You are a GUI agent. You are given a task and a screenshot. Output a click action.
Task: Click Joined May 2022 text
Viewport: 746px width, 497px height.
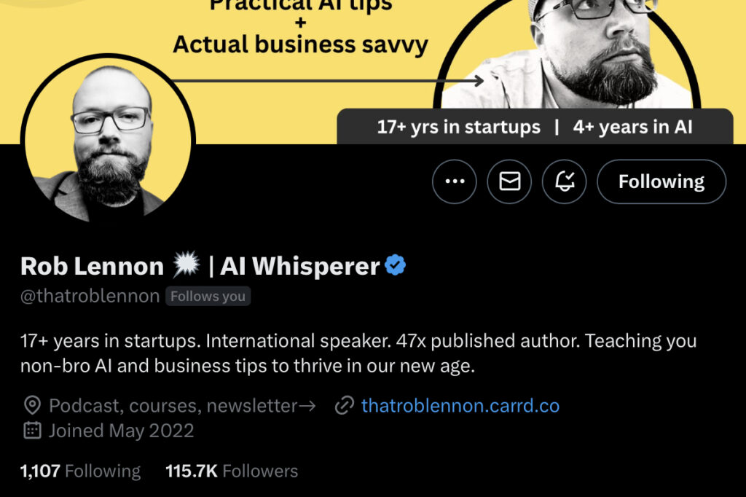122,431
